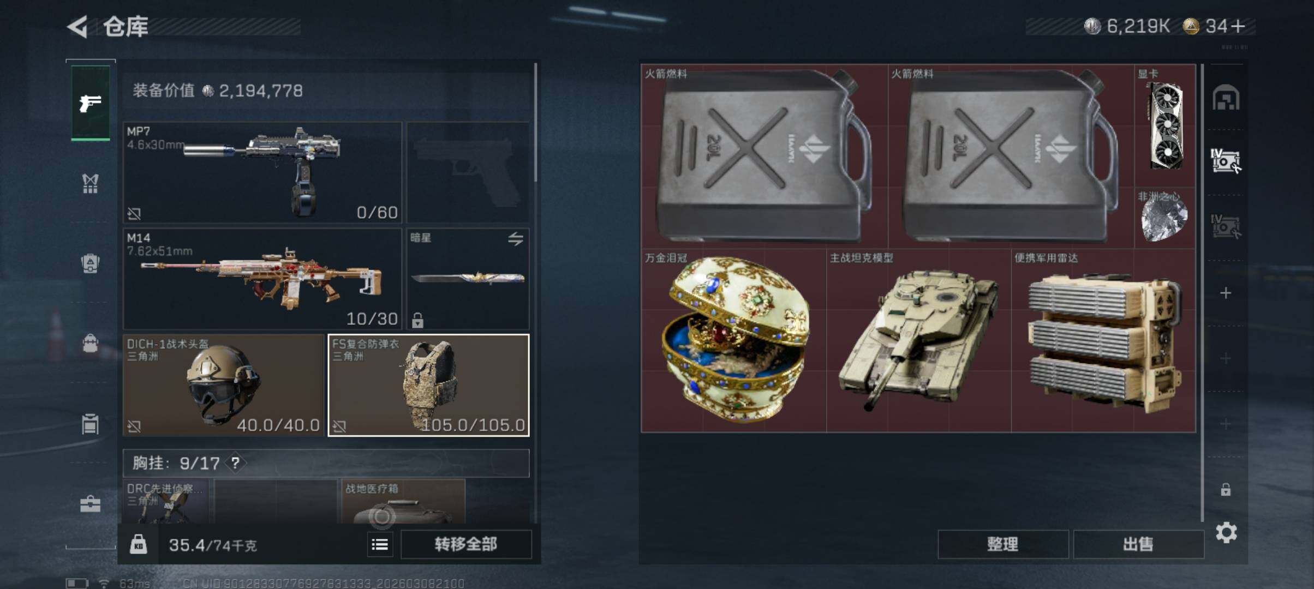Click the swap arrows on 暗星 knife slot
The image size is (1314, 589).
click(516, 239)
